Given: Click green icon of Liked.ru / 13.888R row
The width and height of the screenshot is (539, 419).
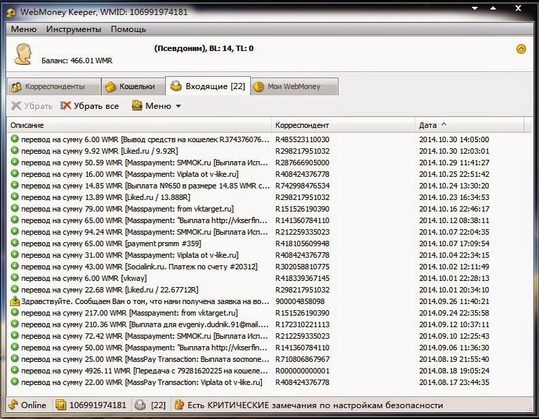Looking at the screenshot, I should 14,197.
